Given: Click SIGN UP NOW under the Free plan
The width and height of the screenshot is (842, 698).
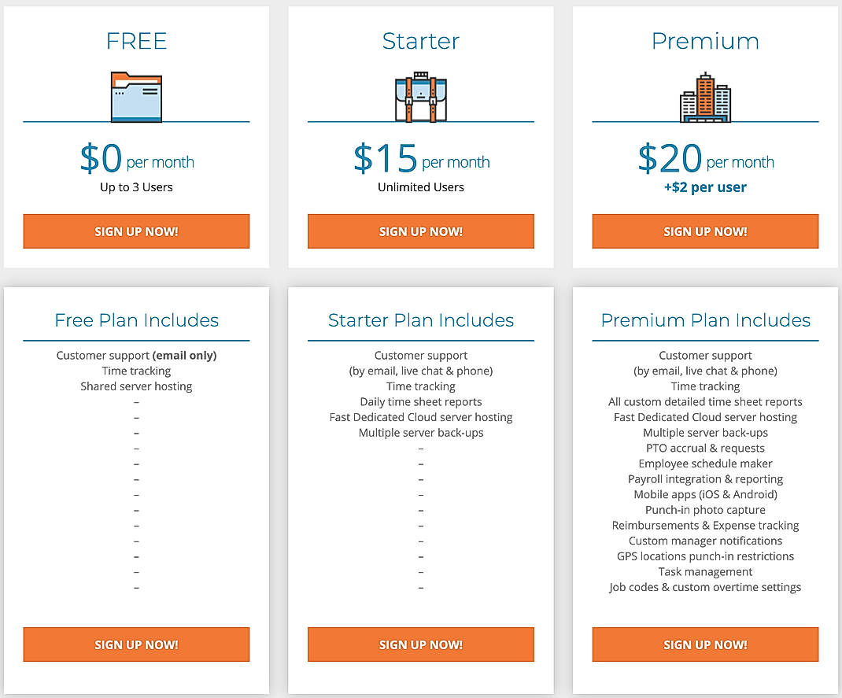Looking at the screenshot, I should 136,231.
